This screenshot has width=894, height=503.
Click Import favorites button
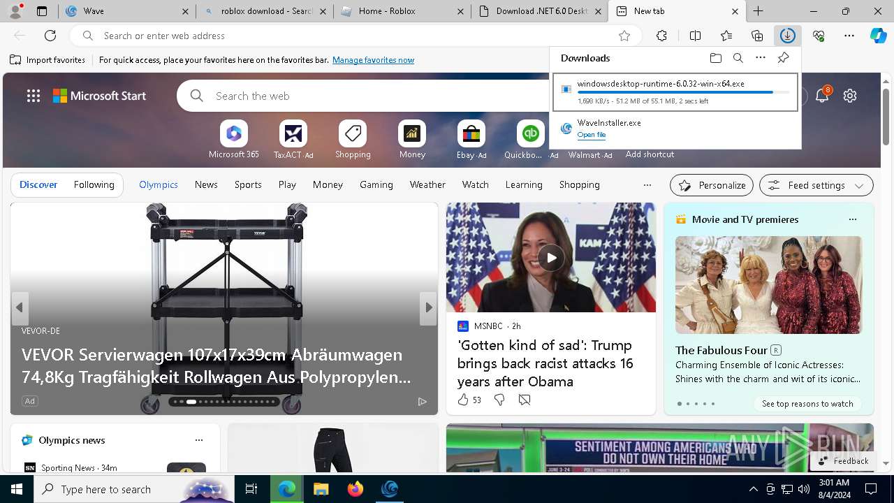pos(47,60)
